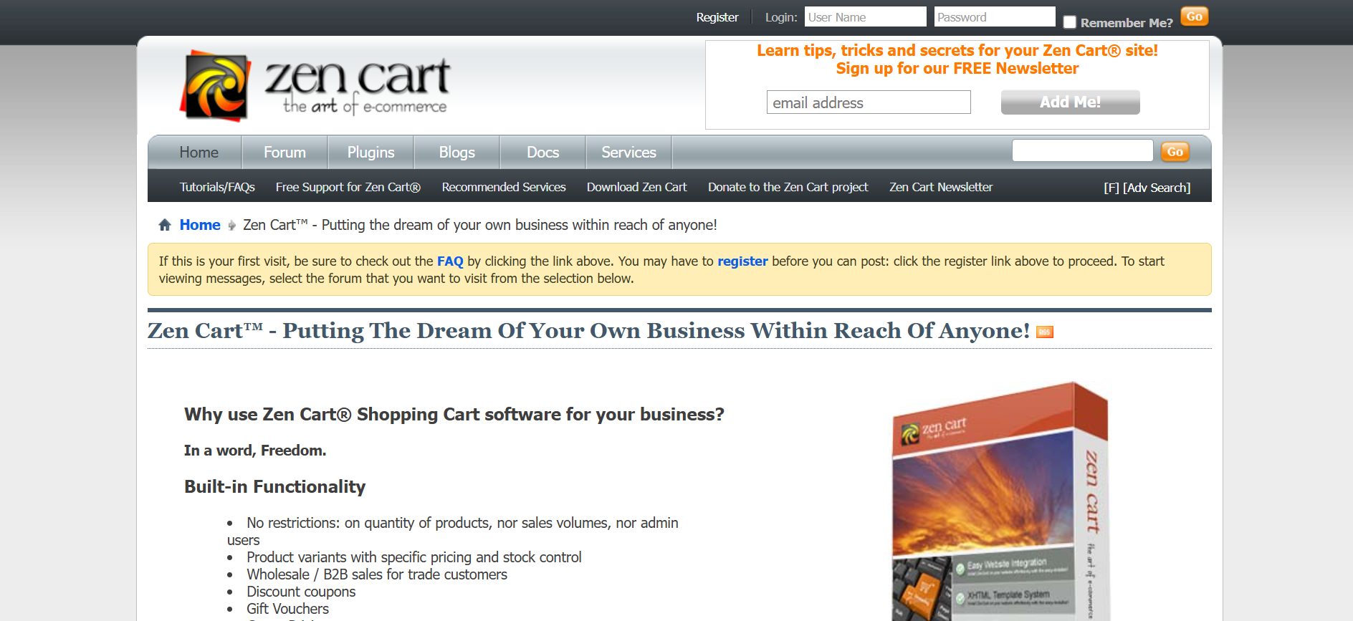Click the search Go button
This screenshot has height=621, width=1353.
(1175, 151)
